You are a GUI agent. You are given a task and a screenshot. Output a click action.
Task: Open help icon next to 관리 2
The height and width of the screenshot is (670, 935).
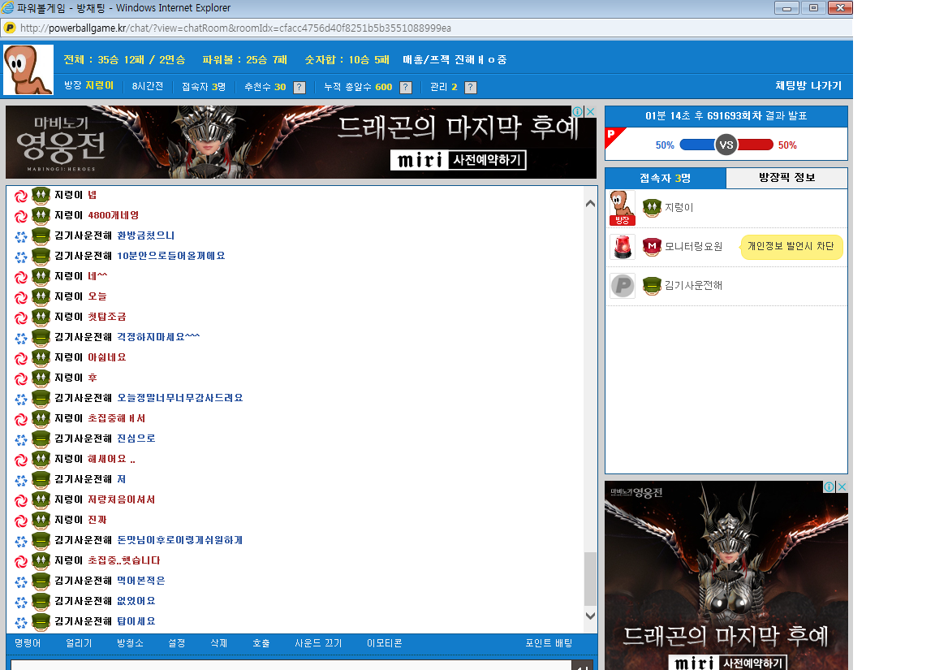471,88
